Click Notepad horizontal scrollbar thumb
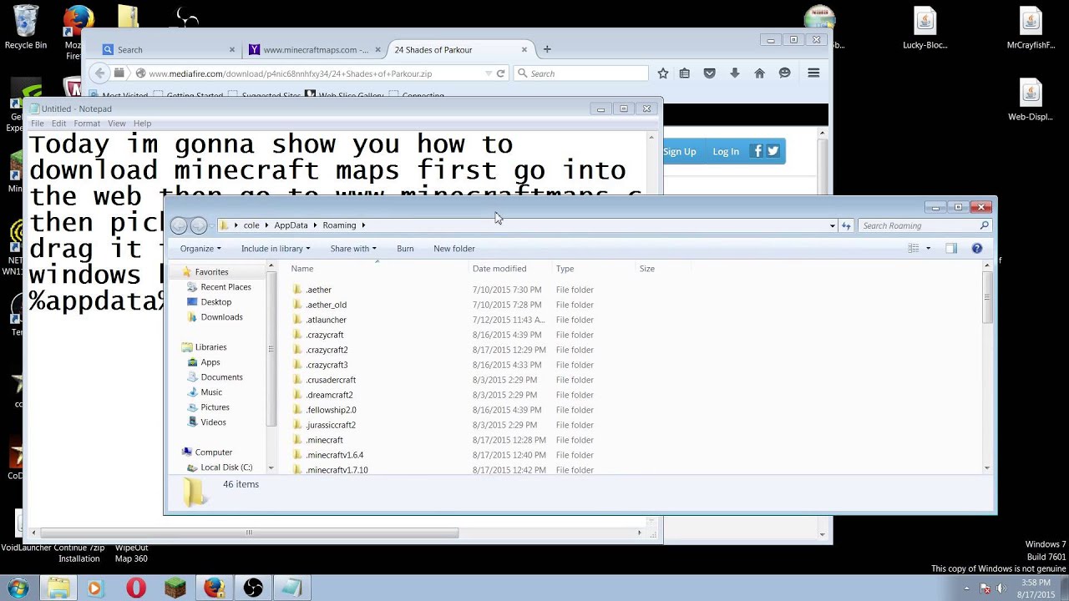1069x601 pixels. (x=249, y=533)
